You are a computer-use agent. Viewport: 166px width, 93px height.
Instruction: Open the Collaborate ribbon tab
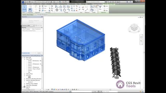(x=72, y=4)
